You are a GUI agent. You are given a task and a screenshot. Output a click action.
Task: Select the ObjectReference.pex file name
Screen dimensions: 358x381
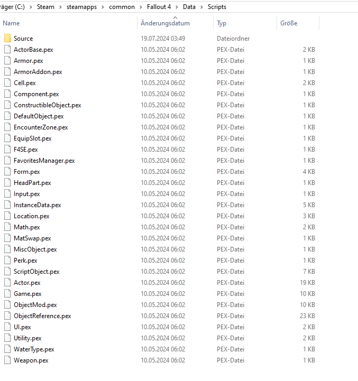point(42,316)
